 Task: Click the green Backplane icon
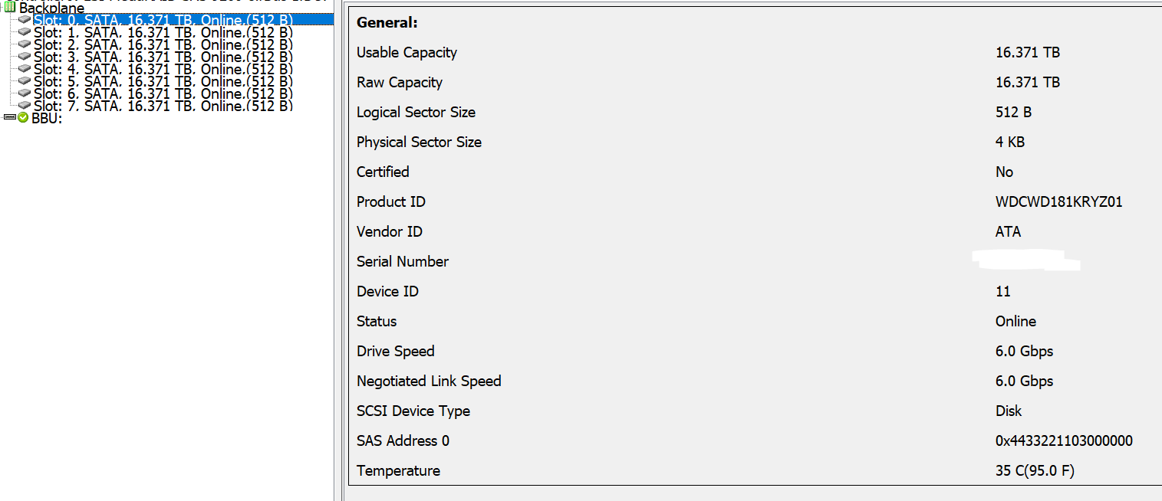10,7
